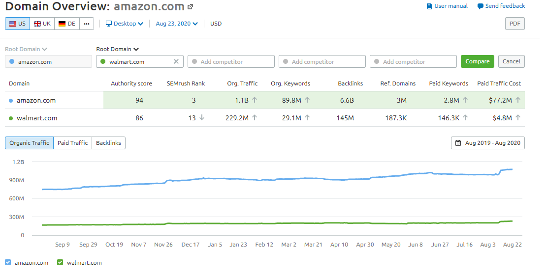
Task: Select the UK flag database
Action: coord(42,24)
